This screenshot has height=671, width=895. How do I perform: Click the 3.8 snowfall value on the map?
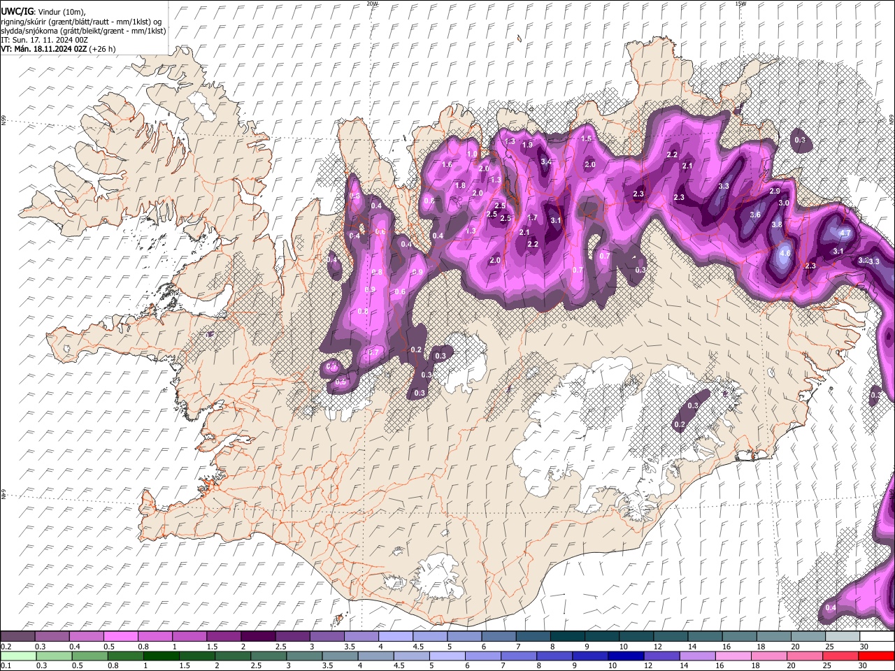[776, 225]
